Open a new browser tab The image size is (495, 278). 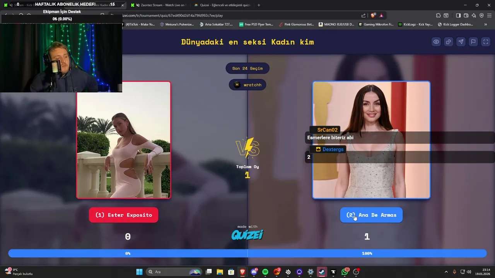[x=259, y=5]
